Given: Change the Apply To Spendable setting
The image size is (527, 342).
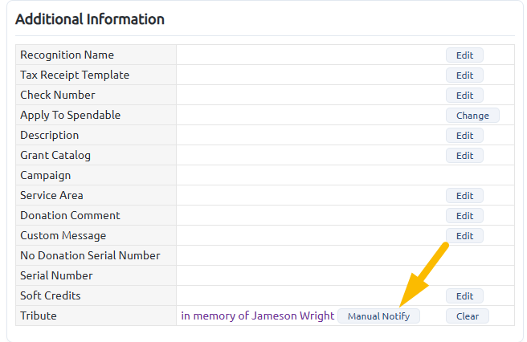Looking at the screenshot, I should click(472, 116).
